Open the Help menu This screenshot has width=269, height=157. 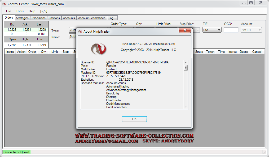pyautogui.click(x=32, y=11)
